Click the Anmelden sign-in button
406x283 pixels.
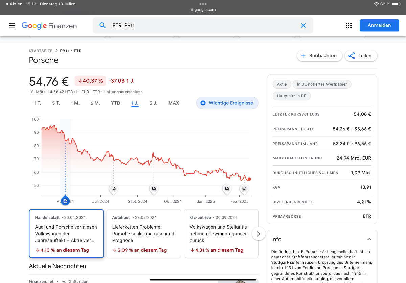(x=379, y=25)
